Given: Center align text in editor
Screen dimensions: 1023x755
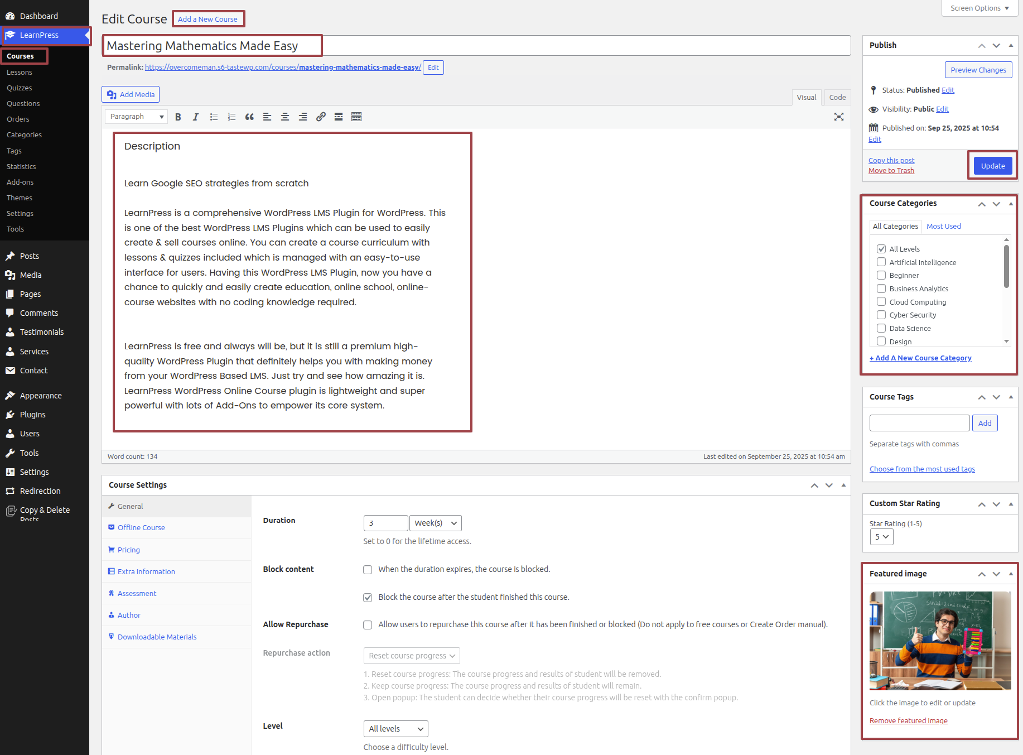Looking at the screenshot, I should click(x=285, y=117).
